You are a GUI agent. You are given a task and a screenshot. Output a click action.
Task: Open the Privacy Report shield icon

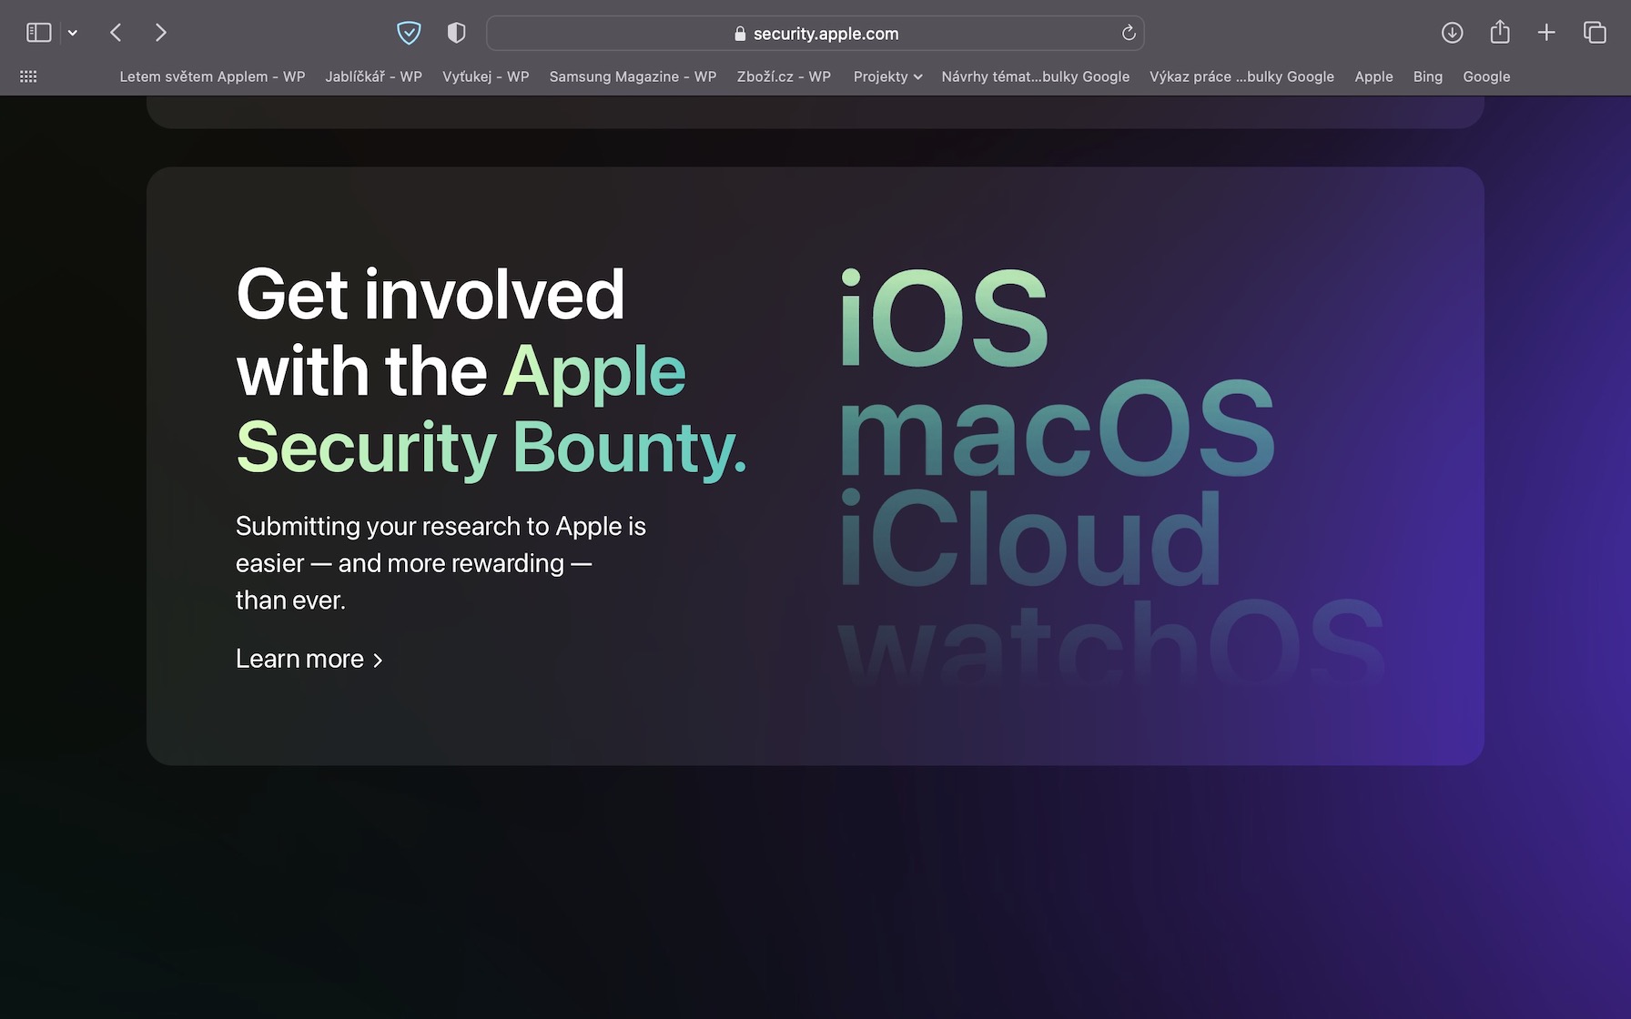[456, 33]
